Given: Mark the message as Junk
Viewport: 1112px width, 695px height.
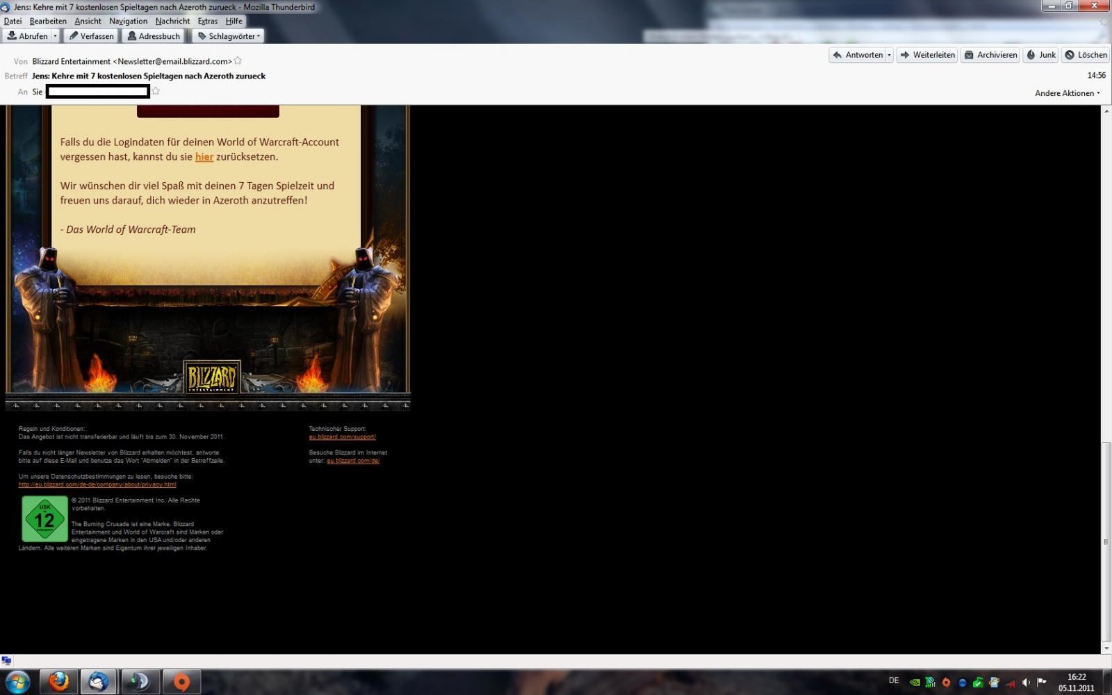Looking at the screenshot, I should point(1040,55).
